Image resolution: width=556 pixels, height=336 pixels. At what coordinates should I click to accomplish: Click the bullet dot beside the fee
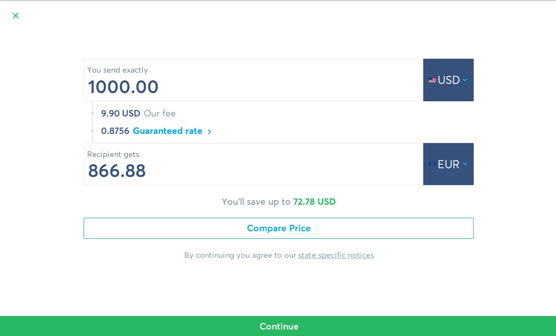[x=92, y=113]
